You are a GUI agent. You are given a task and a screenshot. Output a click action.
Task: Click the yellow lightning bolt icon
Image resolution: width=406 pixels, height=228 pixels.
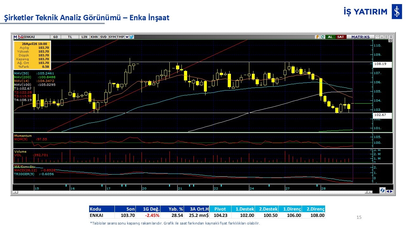point(317,37)
